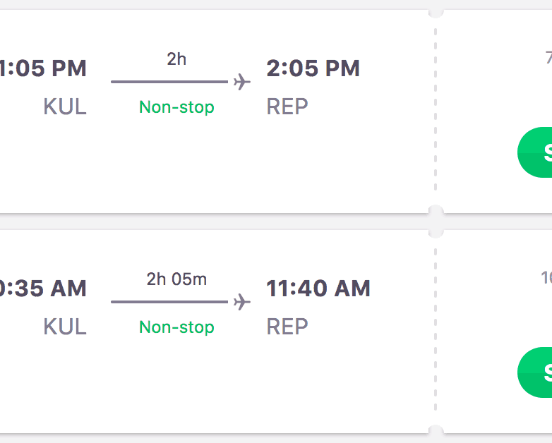Click the route line of the 2h 05m flight
This screenshot has width=552, height=443.
coord(169,302)
